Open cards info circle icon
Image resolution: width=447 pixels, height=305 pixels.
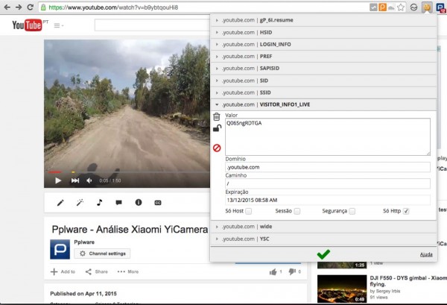pos(139,203)
